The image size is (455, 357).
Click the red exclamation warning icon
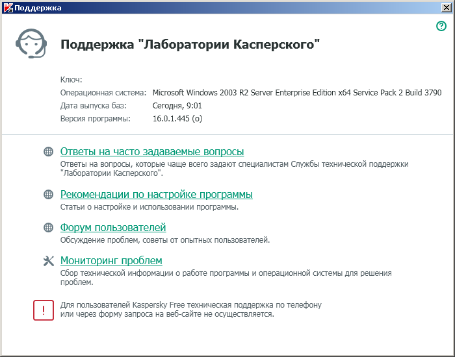(x=44, y=310)
